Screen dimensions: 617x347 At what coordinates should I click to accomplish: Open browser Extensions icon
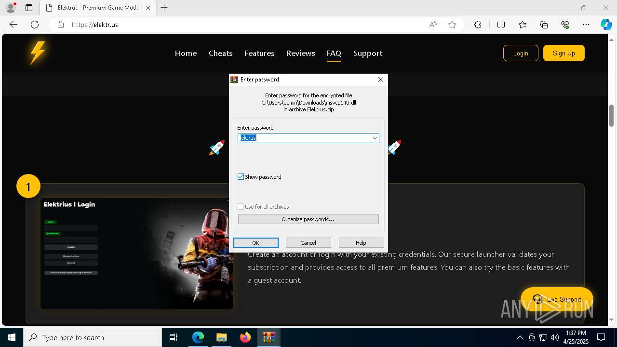[478, 25]
